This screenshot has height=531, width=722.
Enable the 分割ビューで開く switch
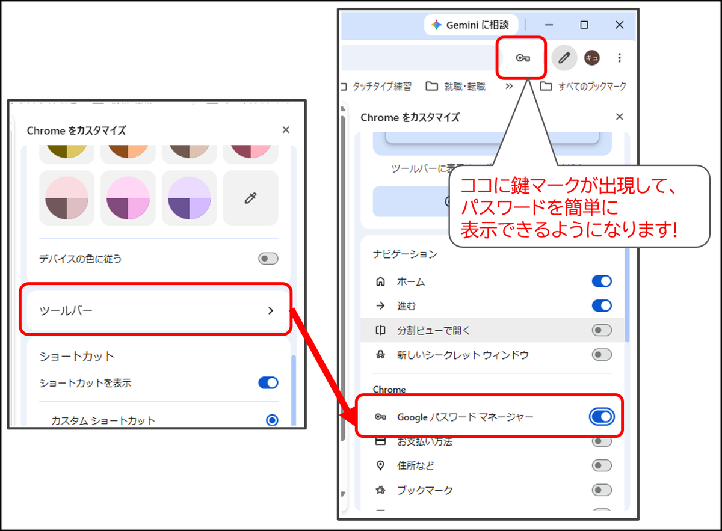pyautogui.click(x=602, y=330)
